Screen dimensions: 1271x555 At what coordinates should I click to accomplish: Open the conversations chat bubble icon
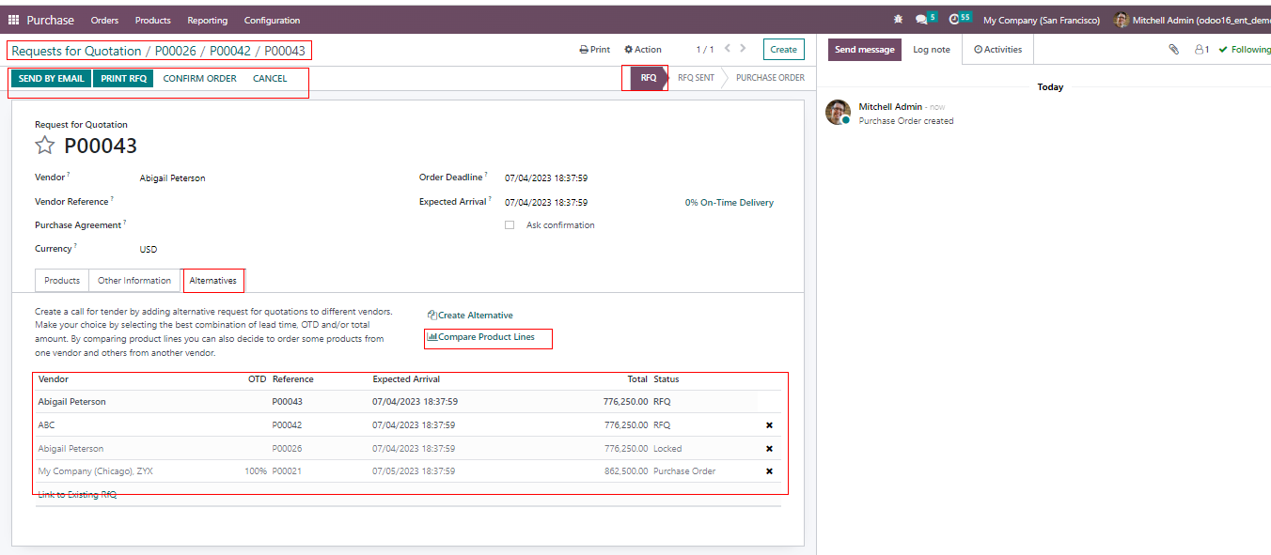coord(922,20)
